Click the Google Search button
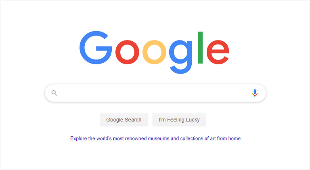 pos(124,120)
